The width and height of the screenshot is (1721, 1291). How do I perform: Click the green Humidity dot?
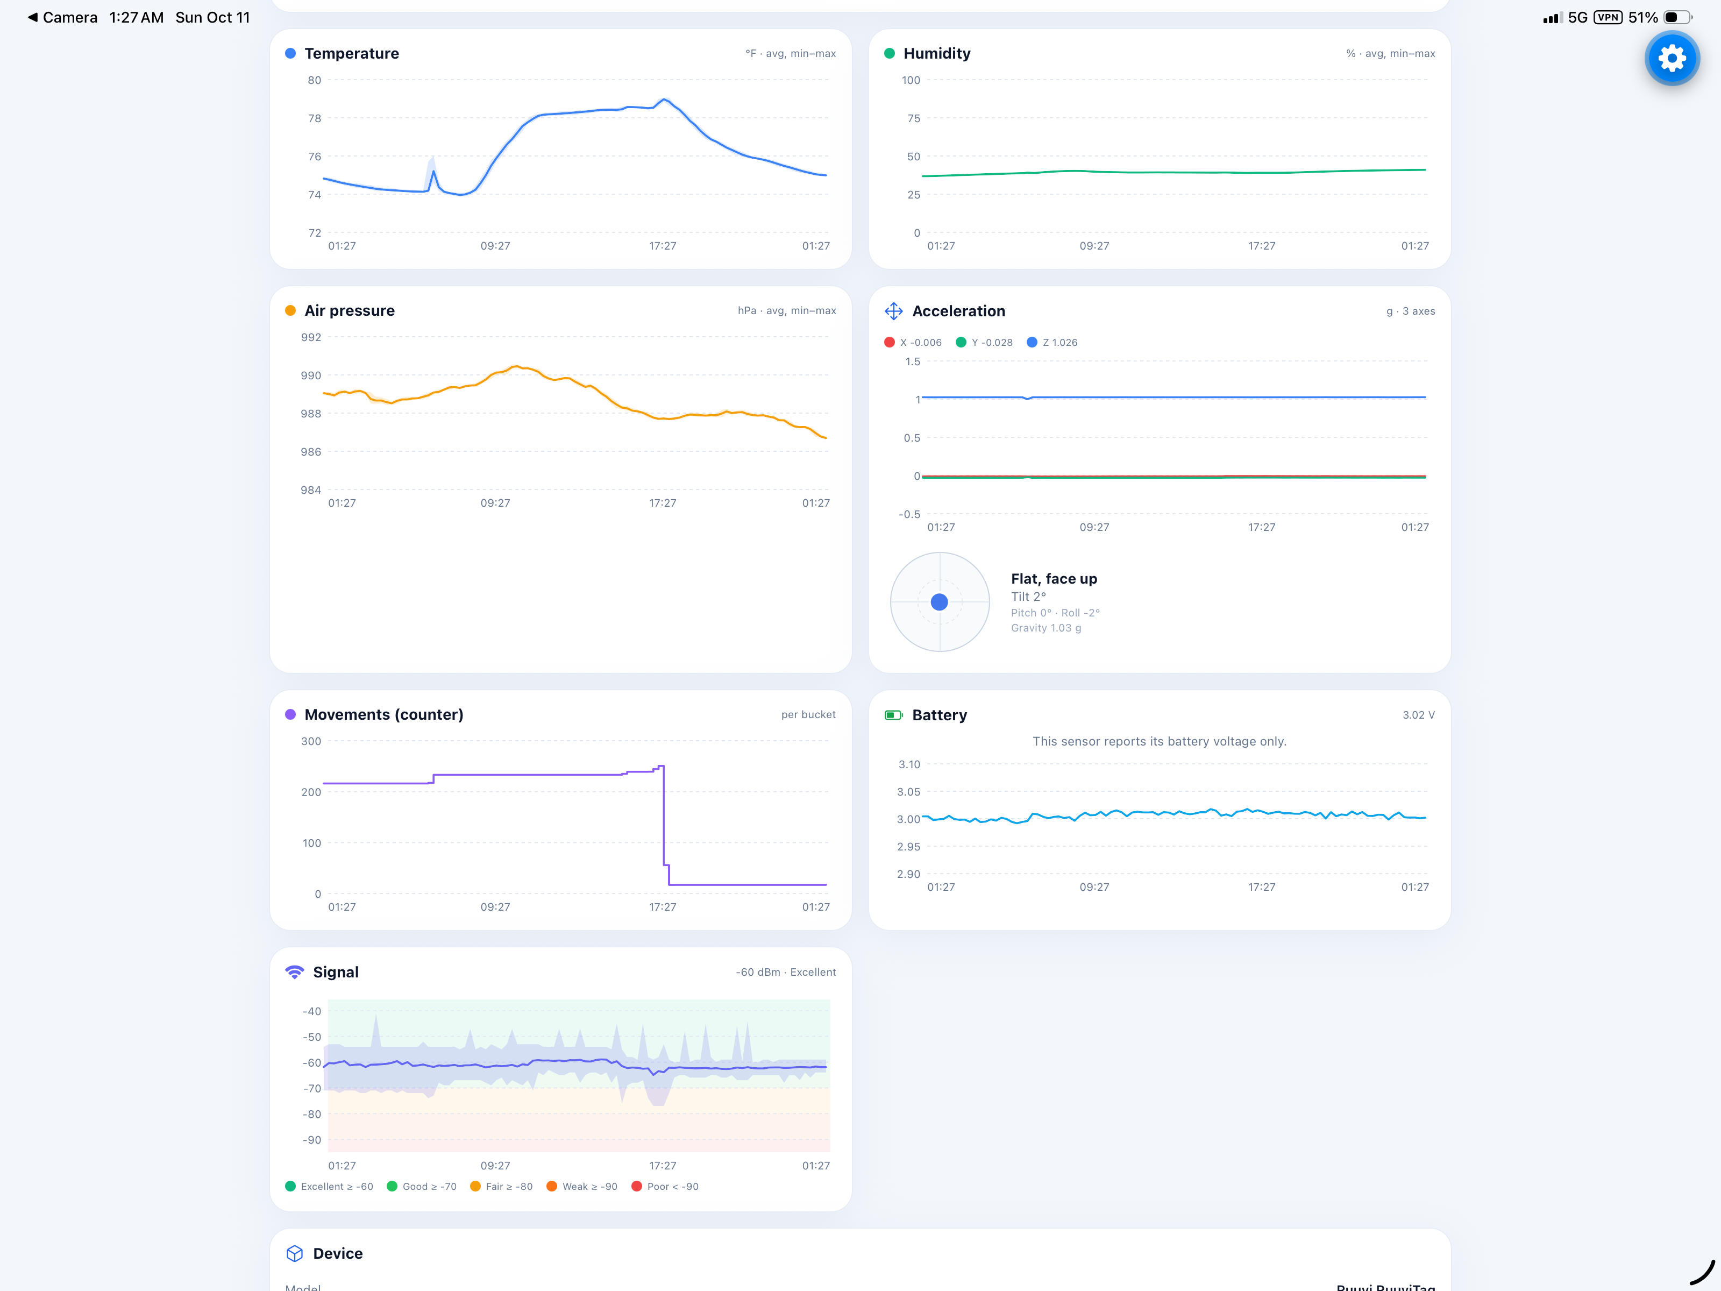coord(890,54)
